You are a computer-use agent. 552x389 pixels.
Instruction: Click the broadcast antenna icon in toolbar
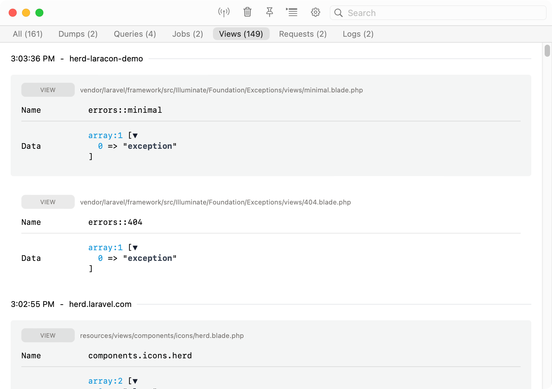[x=224, y=12]
